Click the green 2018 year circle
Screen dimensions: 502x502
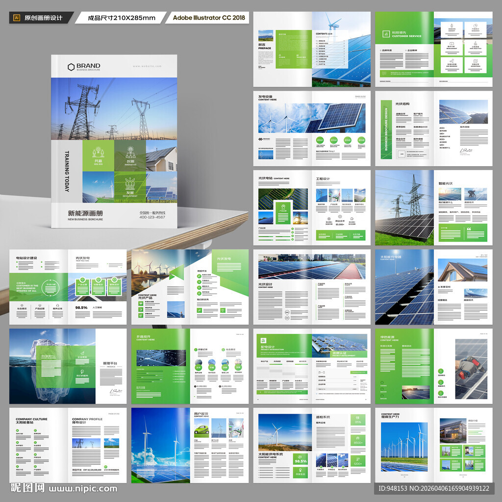[361, 140]
